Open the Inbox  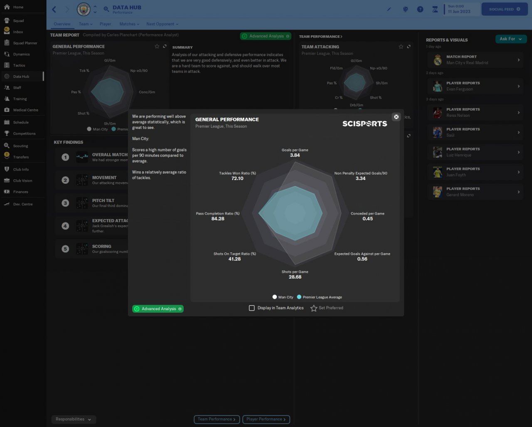(x=18, y=32)
